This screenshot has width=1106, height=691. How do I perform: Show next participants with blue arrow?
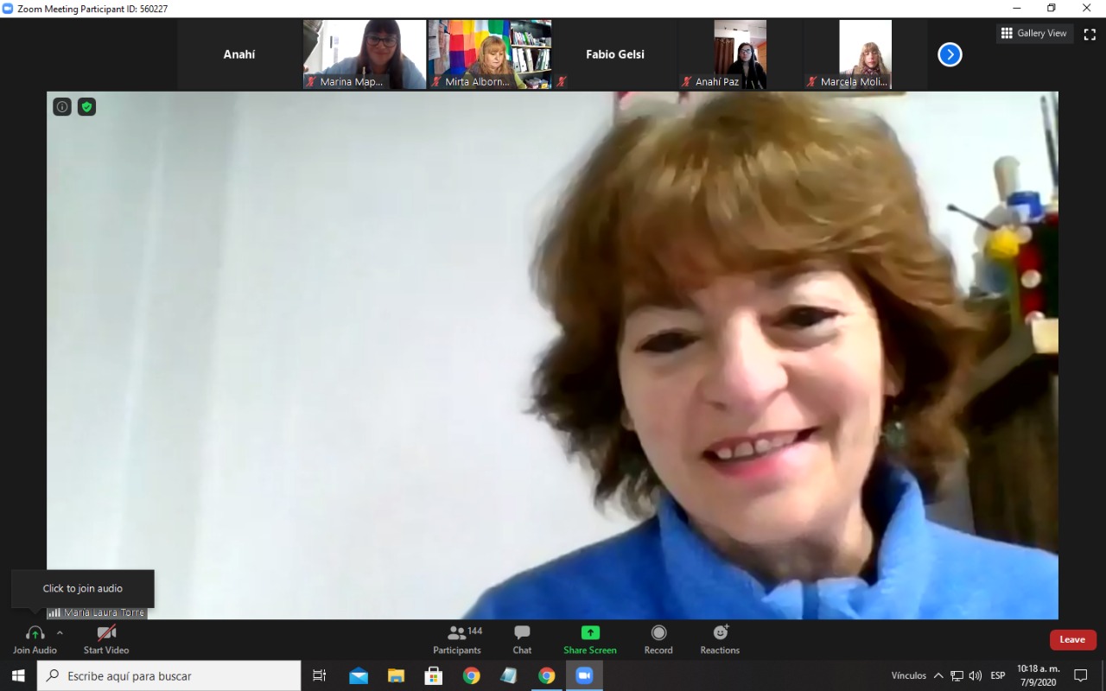pyautogui.click(x=950, y=54)
